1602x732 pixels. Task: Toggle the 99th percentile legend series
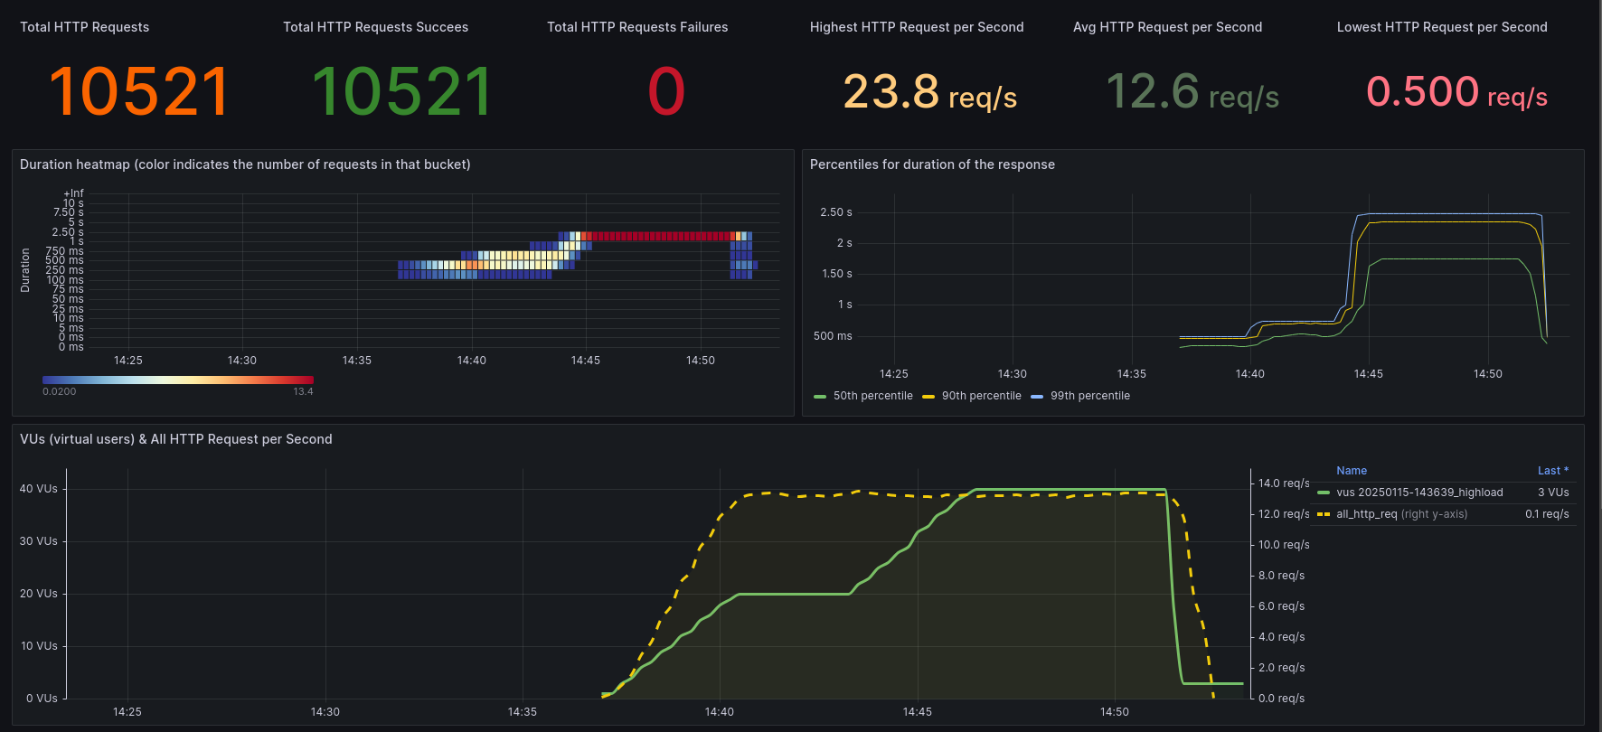tap(1089, 396)
